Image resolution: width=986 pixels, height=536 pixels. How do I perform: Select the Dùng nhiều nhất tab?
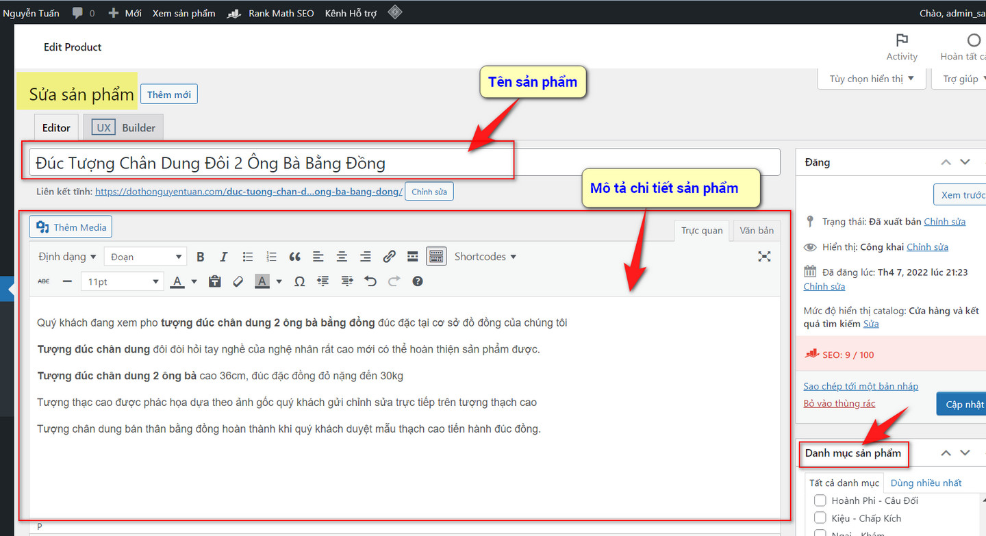pyautogui.click(x=926, y=483)
